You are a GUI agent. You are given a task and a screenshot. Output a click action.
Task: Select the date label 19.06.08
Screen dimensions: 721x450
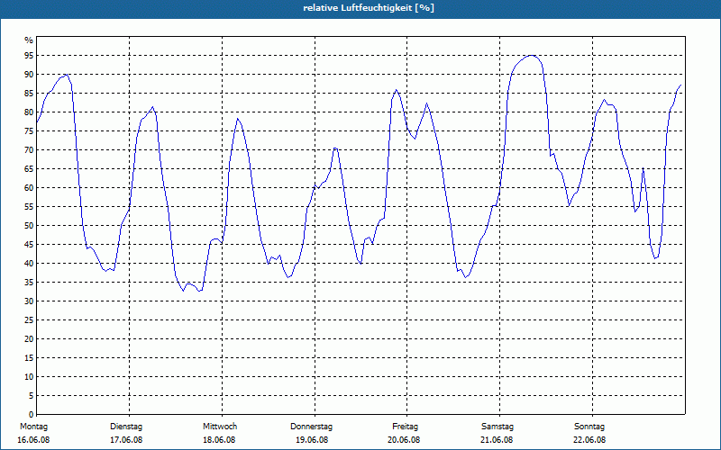(312, 440)
